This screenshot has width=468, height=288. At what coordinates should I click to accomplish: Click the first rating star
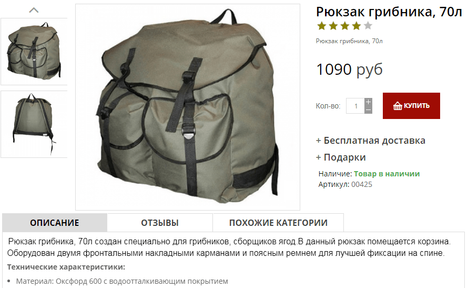[321, 26]
